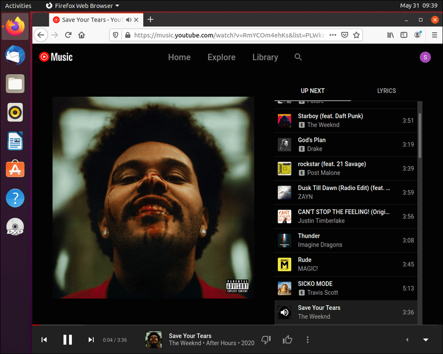Reload the current page

[x=68, y=35]
